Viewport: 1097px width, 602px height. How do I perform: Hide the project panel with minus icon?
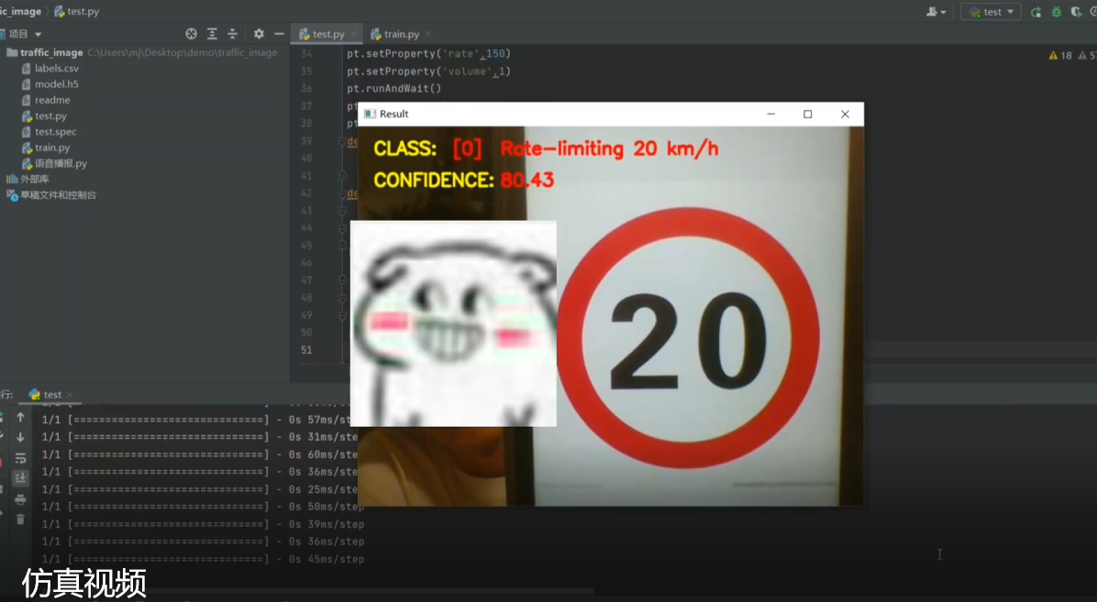coord(279,34)
